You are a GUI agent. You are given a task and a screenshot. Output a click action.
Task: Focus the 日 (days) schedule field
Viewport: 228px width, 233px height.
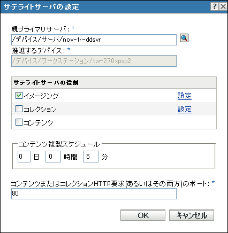24,157
